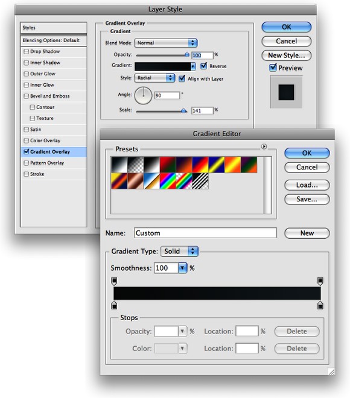The width and height of the screenshot is (350, 398).
Task: Choose the violet-to-orange gradient preset
Action: [x=185, y=165]
